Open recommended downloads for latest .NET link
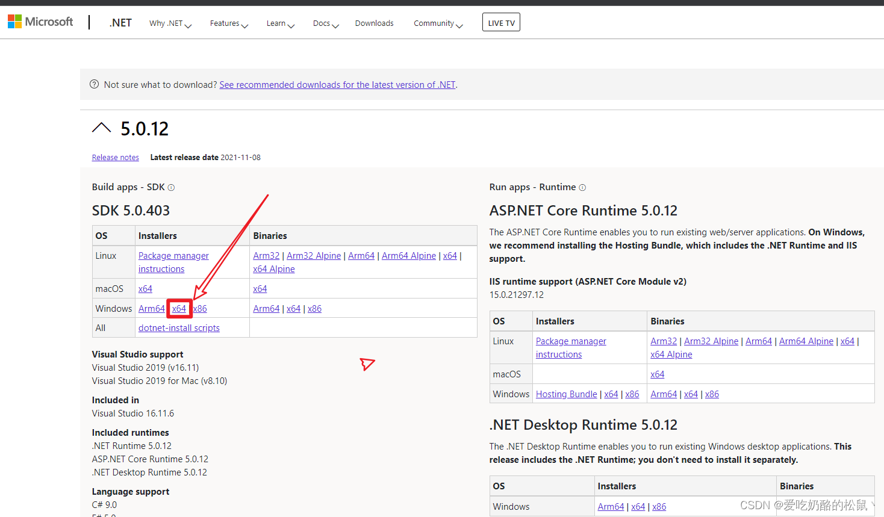 (x=337, y=85)
